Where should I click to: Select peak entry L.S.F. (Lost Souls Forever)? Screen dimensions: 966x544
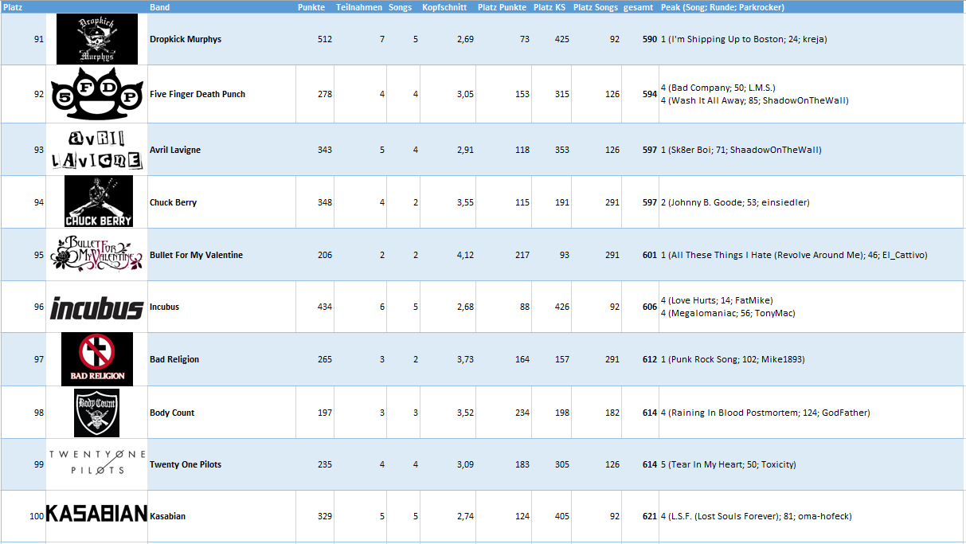[x=756, y=516]
